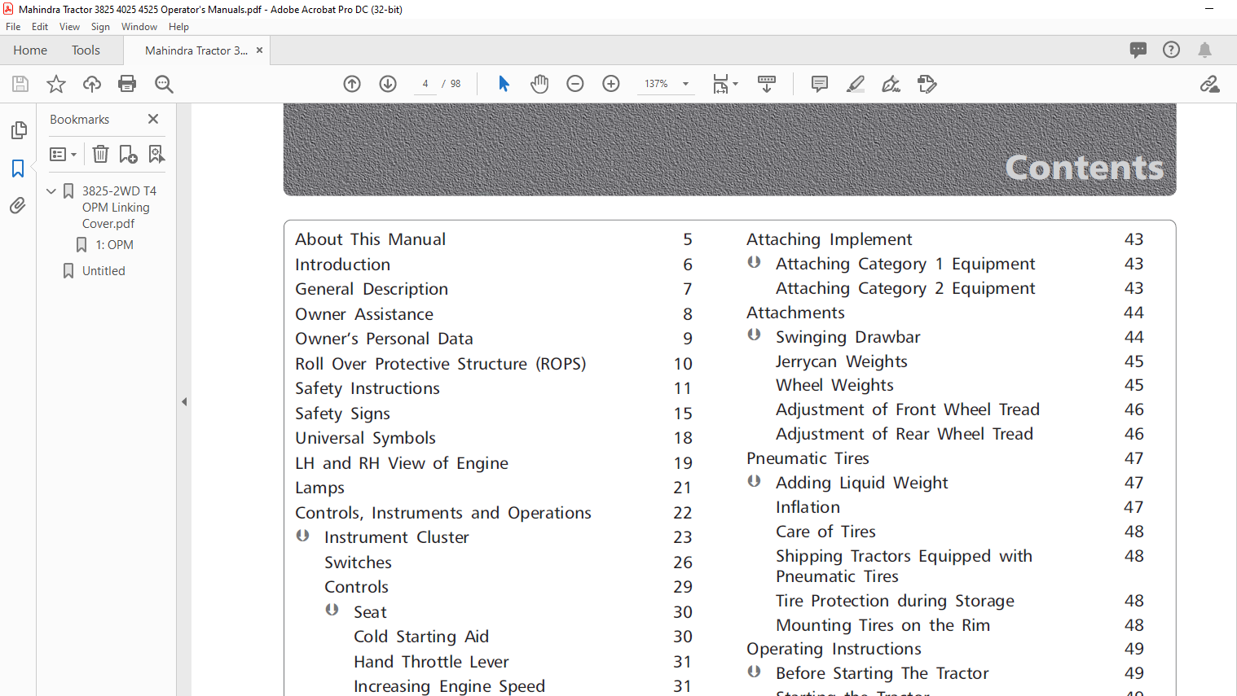Close the Bookmarks panel

click(152, 119)
